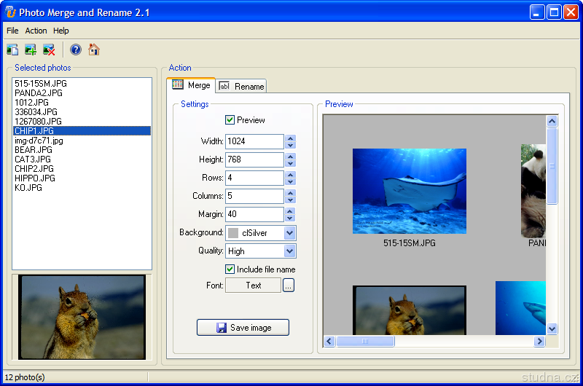Image resolution: width=583 pixels, height=386 pixels.
Task: Click the squirrel image in preview pane
Action: click(410, 310)
